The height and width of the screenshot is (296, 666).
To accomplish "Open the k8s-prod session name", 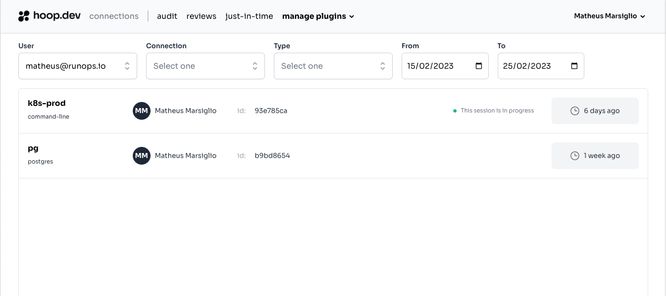I will click(47, 103).
